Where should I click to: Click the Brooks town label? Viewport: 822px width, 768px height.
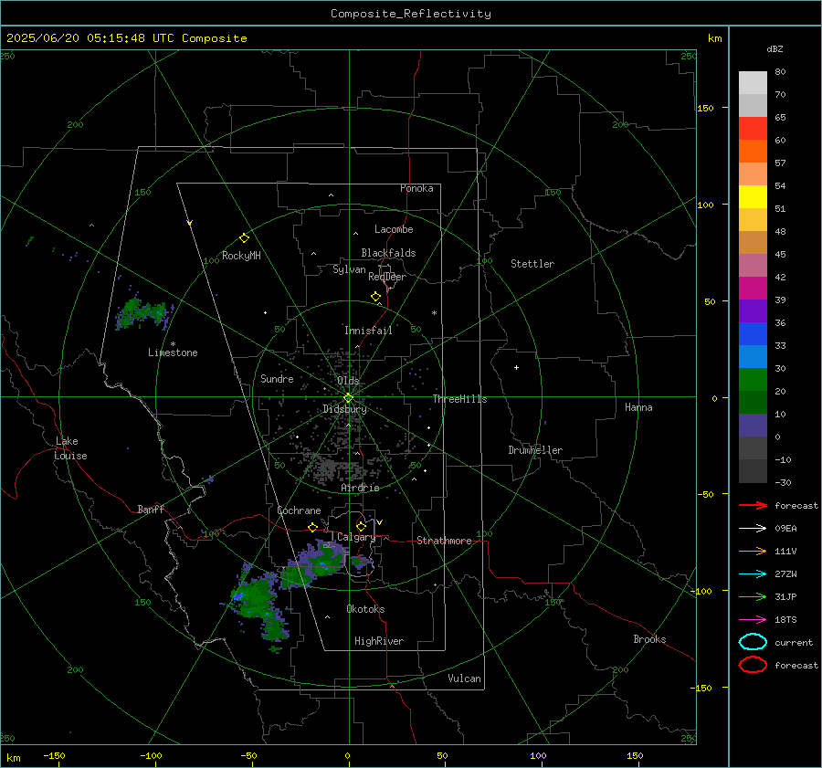coord(649,639)
